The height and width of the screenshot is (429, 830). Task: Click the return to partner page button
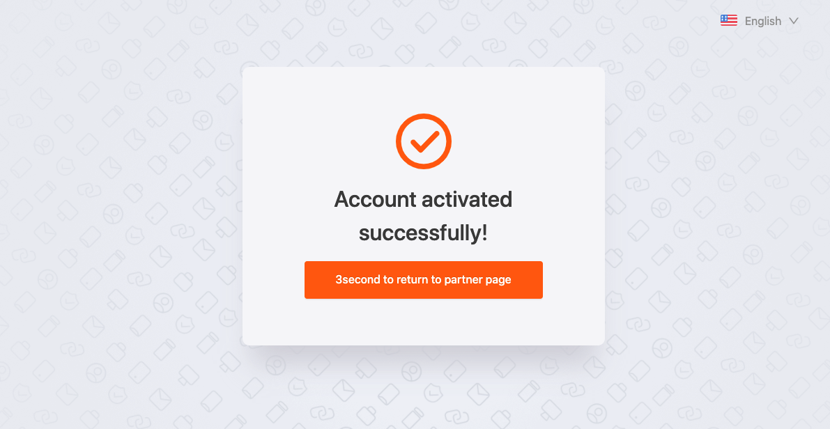[x=424, y=280]
